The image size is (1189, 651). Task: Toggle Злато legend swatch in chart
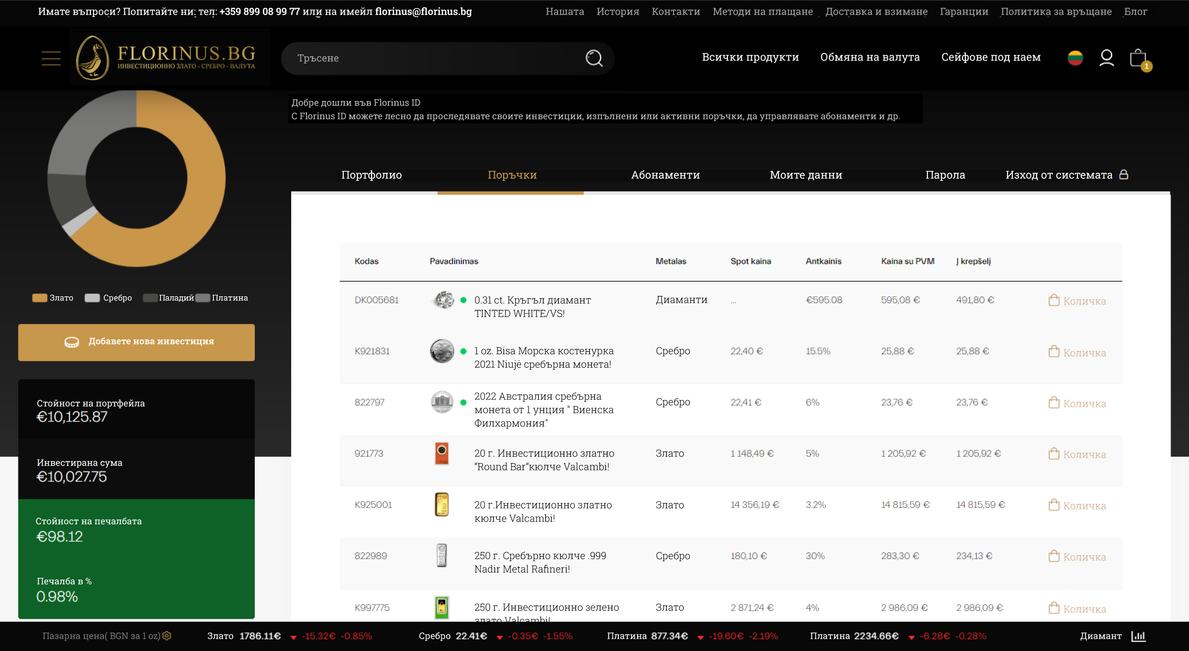pyautogui.click(x=40, y=298)
